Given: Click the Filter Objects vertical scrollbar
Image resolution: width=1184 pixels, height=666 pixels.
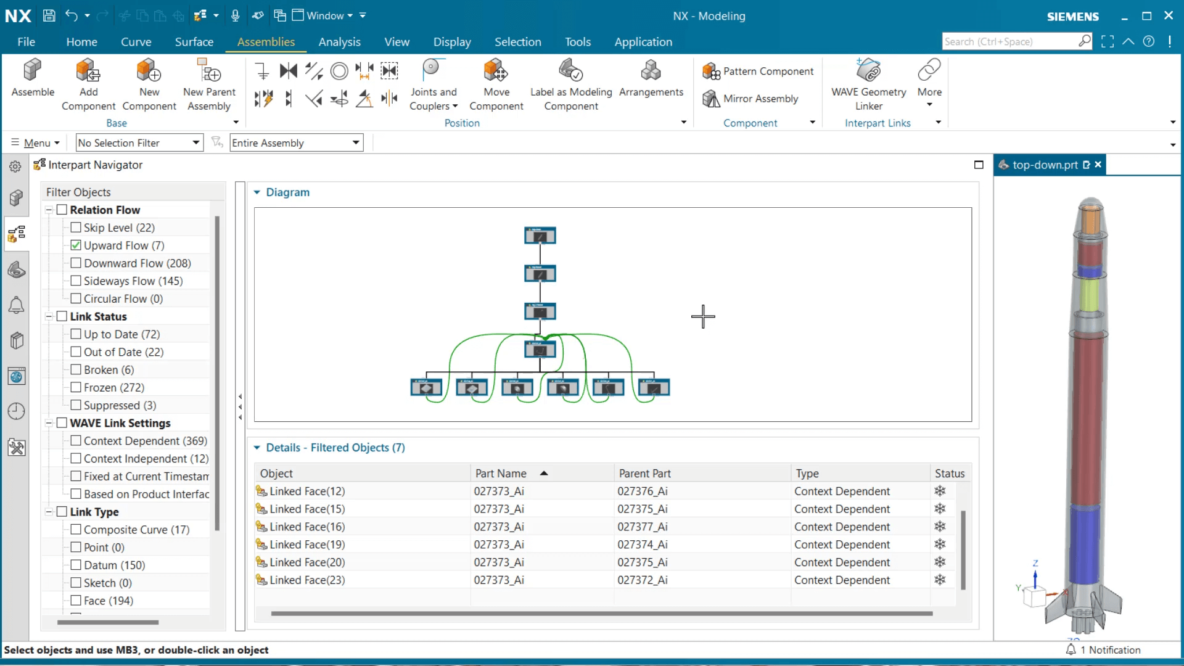Looking at the screenshot, I should coord(216,373).
